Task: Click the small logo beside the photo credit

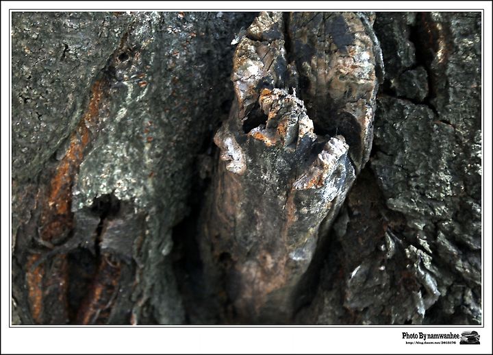Action: click(470, 337)
